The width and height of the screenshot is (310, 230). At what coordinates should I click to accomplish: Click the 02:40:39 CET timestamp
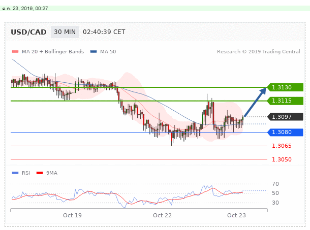coord(104,32)
